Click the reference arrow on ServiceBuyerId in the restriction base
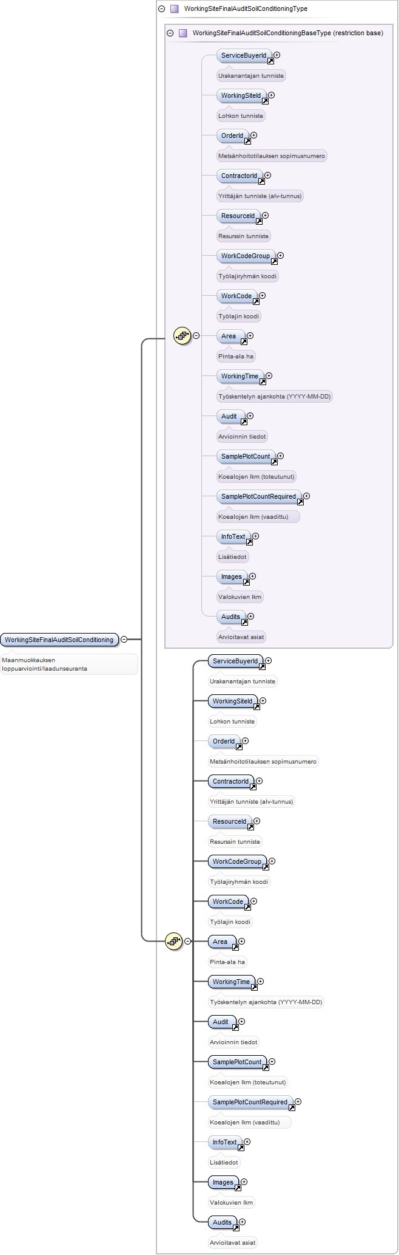399x1255 pixels. click(x=270, y=61)
